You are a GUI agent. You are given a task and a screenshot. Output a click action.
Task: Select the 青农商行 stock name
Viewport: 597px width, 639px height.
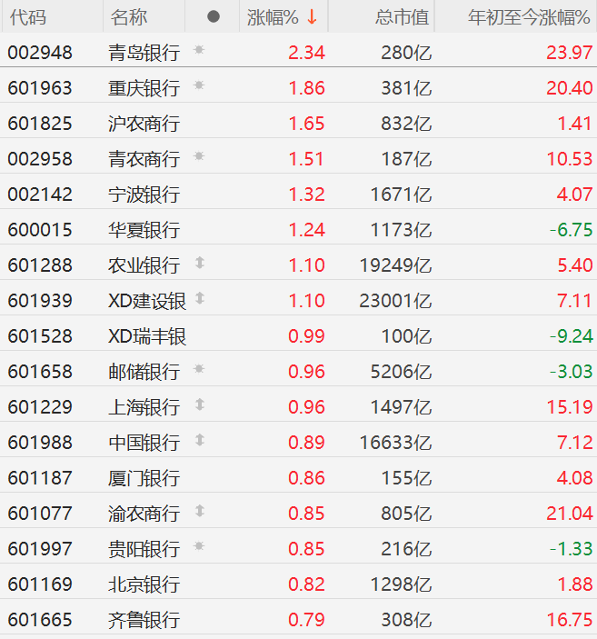(x=144, y=159)
